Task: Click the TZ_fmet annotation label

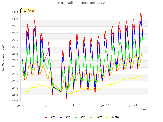Action: point(28,10)
